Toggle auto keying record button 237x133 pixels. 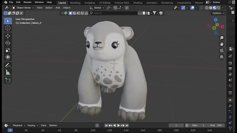pyautogui.click(x=97, y=125)
